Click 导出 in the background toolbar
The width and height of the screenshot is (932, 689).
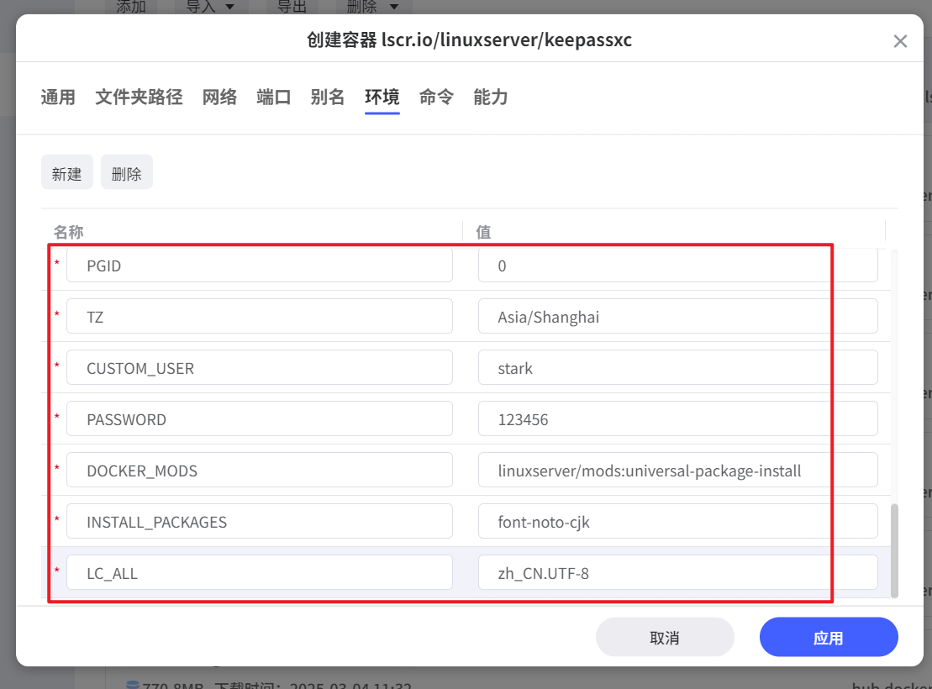pos(292,7)
